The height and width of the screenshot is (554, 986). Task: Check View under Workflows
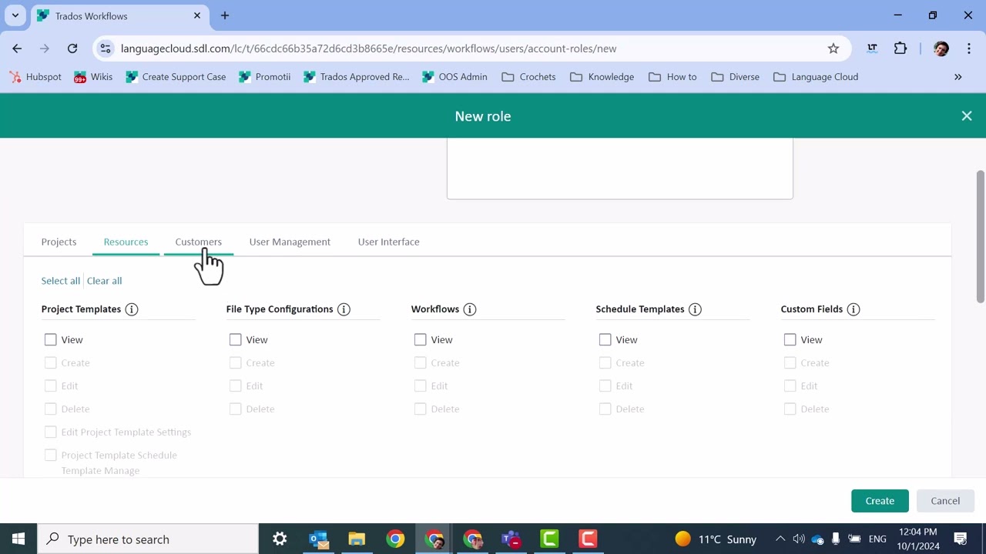pos(421,339)
